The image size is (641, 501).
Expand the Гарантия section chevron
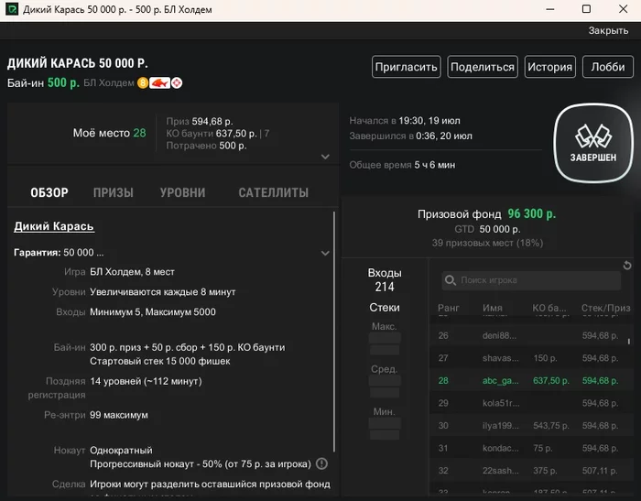325,253
